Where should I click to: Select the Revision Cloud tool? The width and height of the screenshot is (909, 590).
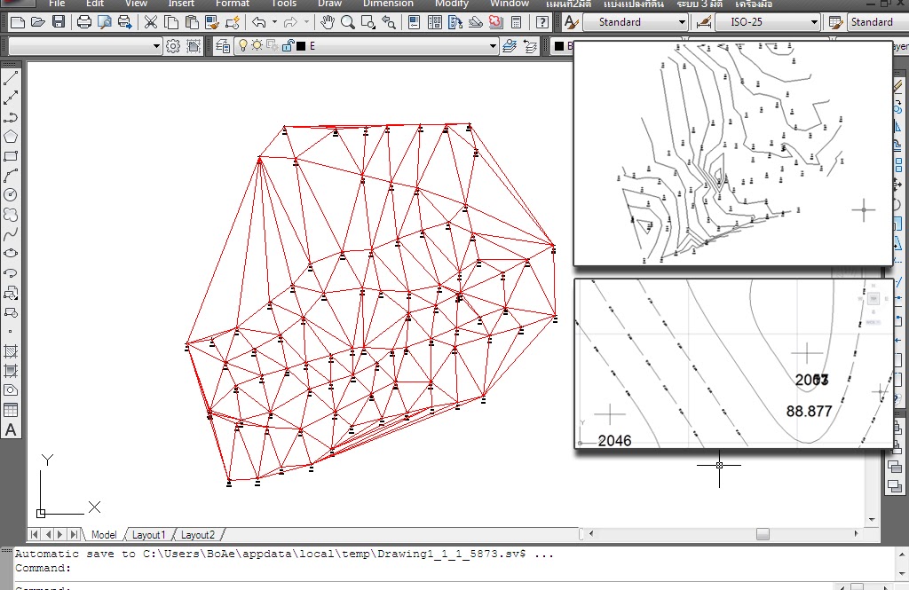click(x=11, y=215)
